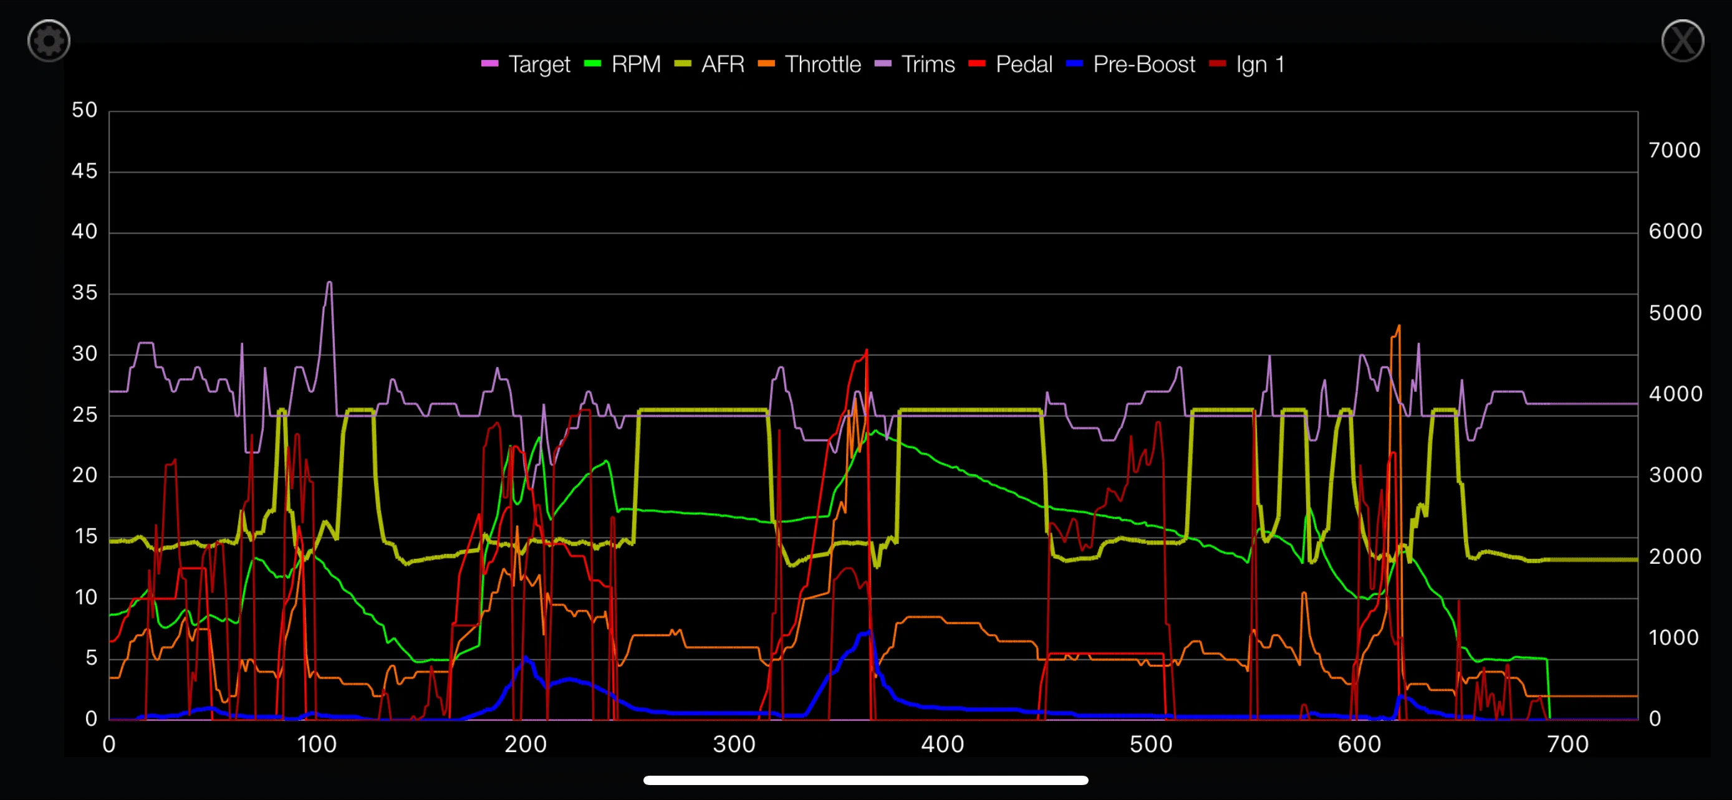Click the 600 label on x-axis
Screen dimensions: 1732x800
(1360, 745)
